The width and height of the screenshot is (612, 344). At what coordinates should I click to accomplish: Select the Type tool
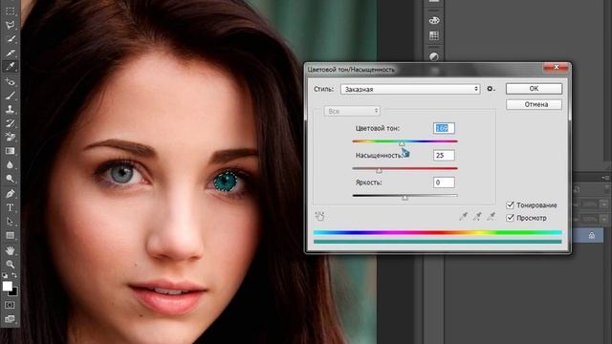point(11,207)
